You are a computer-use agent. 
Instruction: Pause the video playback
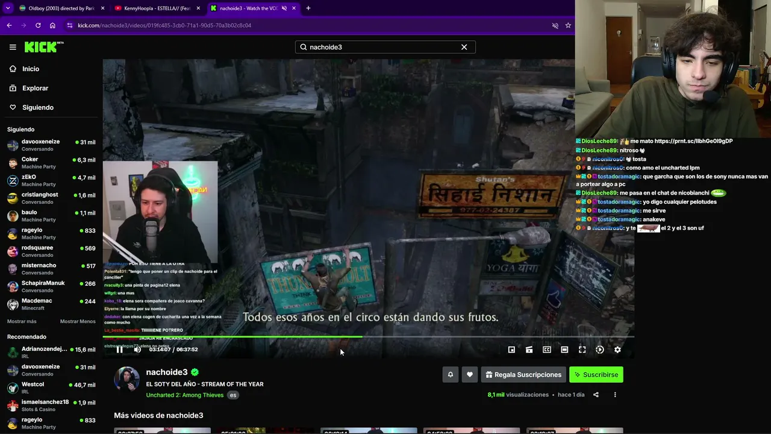119,350
